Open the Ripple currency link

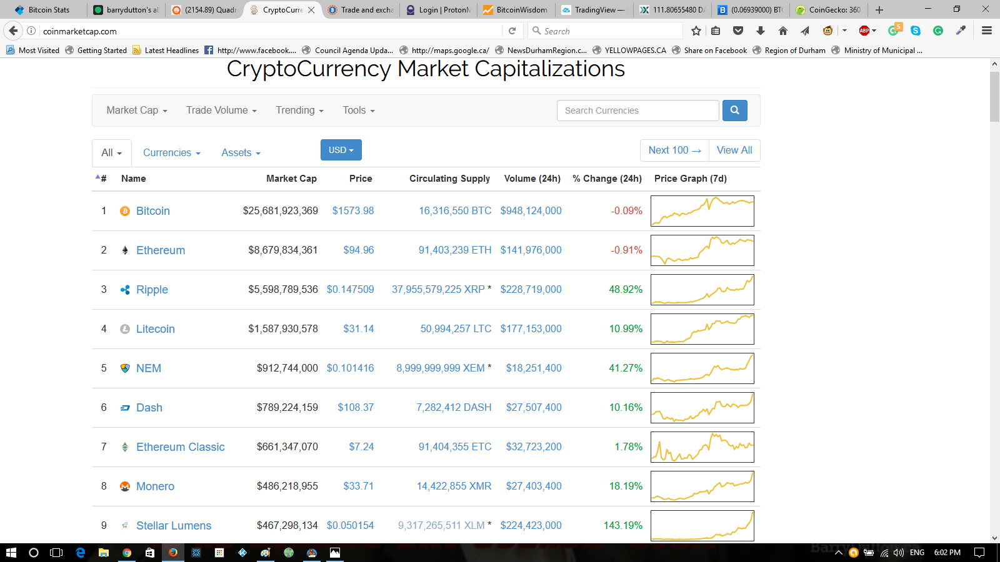tap(152, 290)
